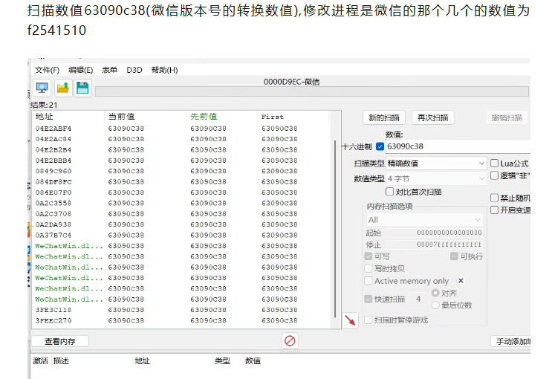Toggle the 可执行 checkbox
The height and width of the screenshot is (379, 552).
tap(454, 256)
